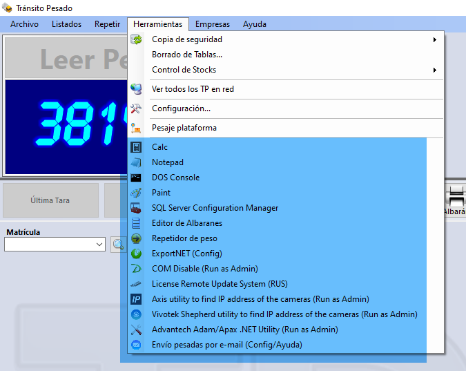The width and height of the screenshot is (466, 371).
Task: Run Axis utility to find IP address
Action: 286,299
